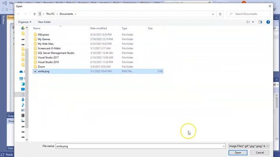Click magnifier icon in Search Documents box
The width and height of the screenshot is (280, 157).
231,14
